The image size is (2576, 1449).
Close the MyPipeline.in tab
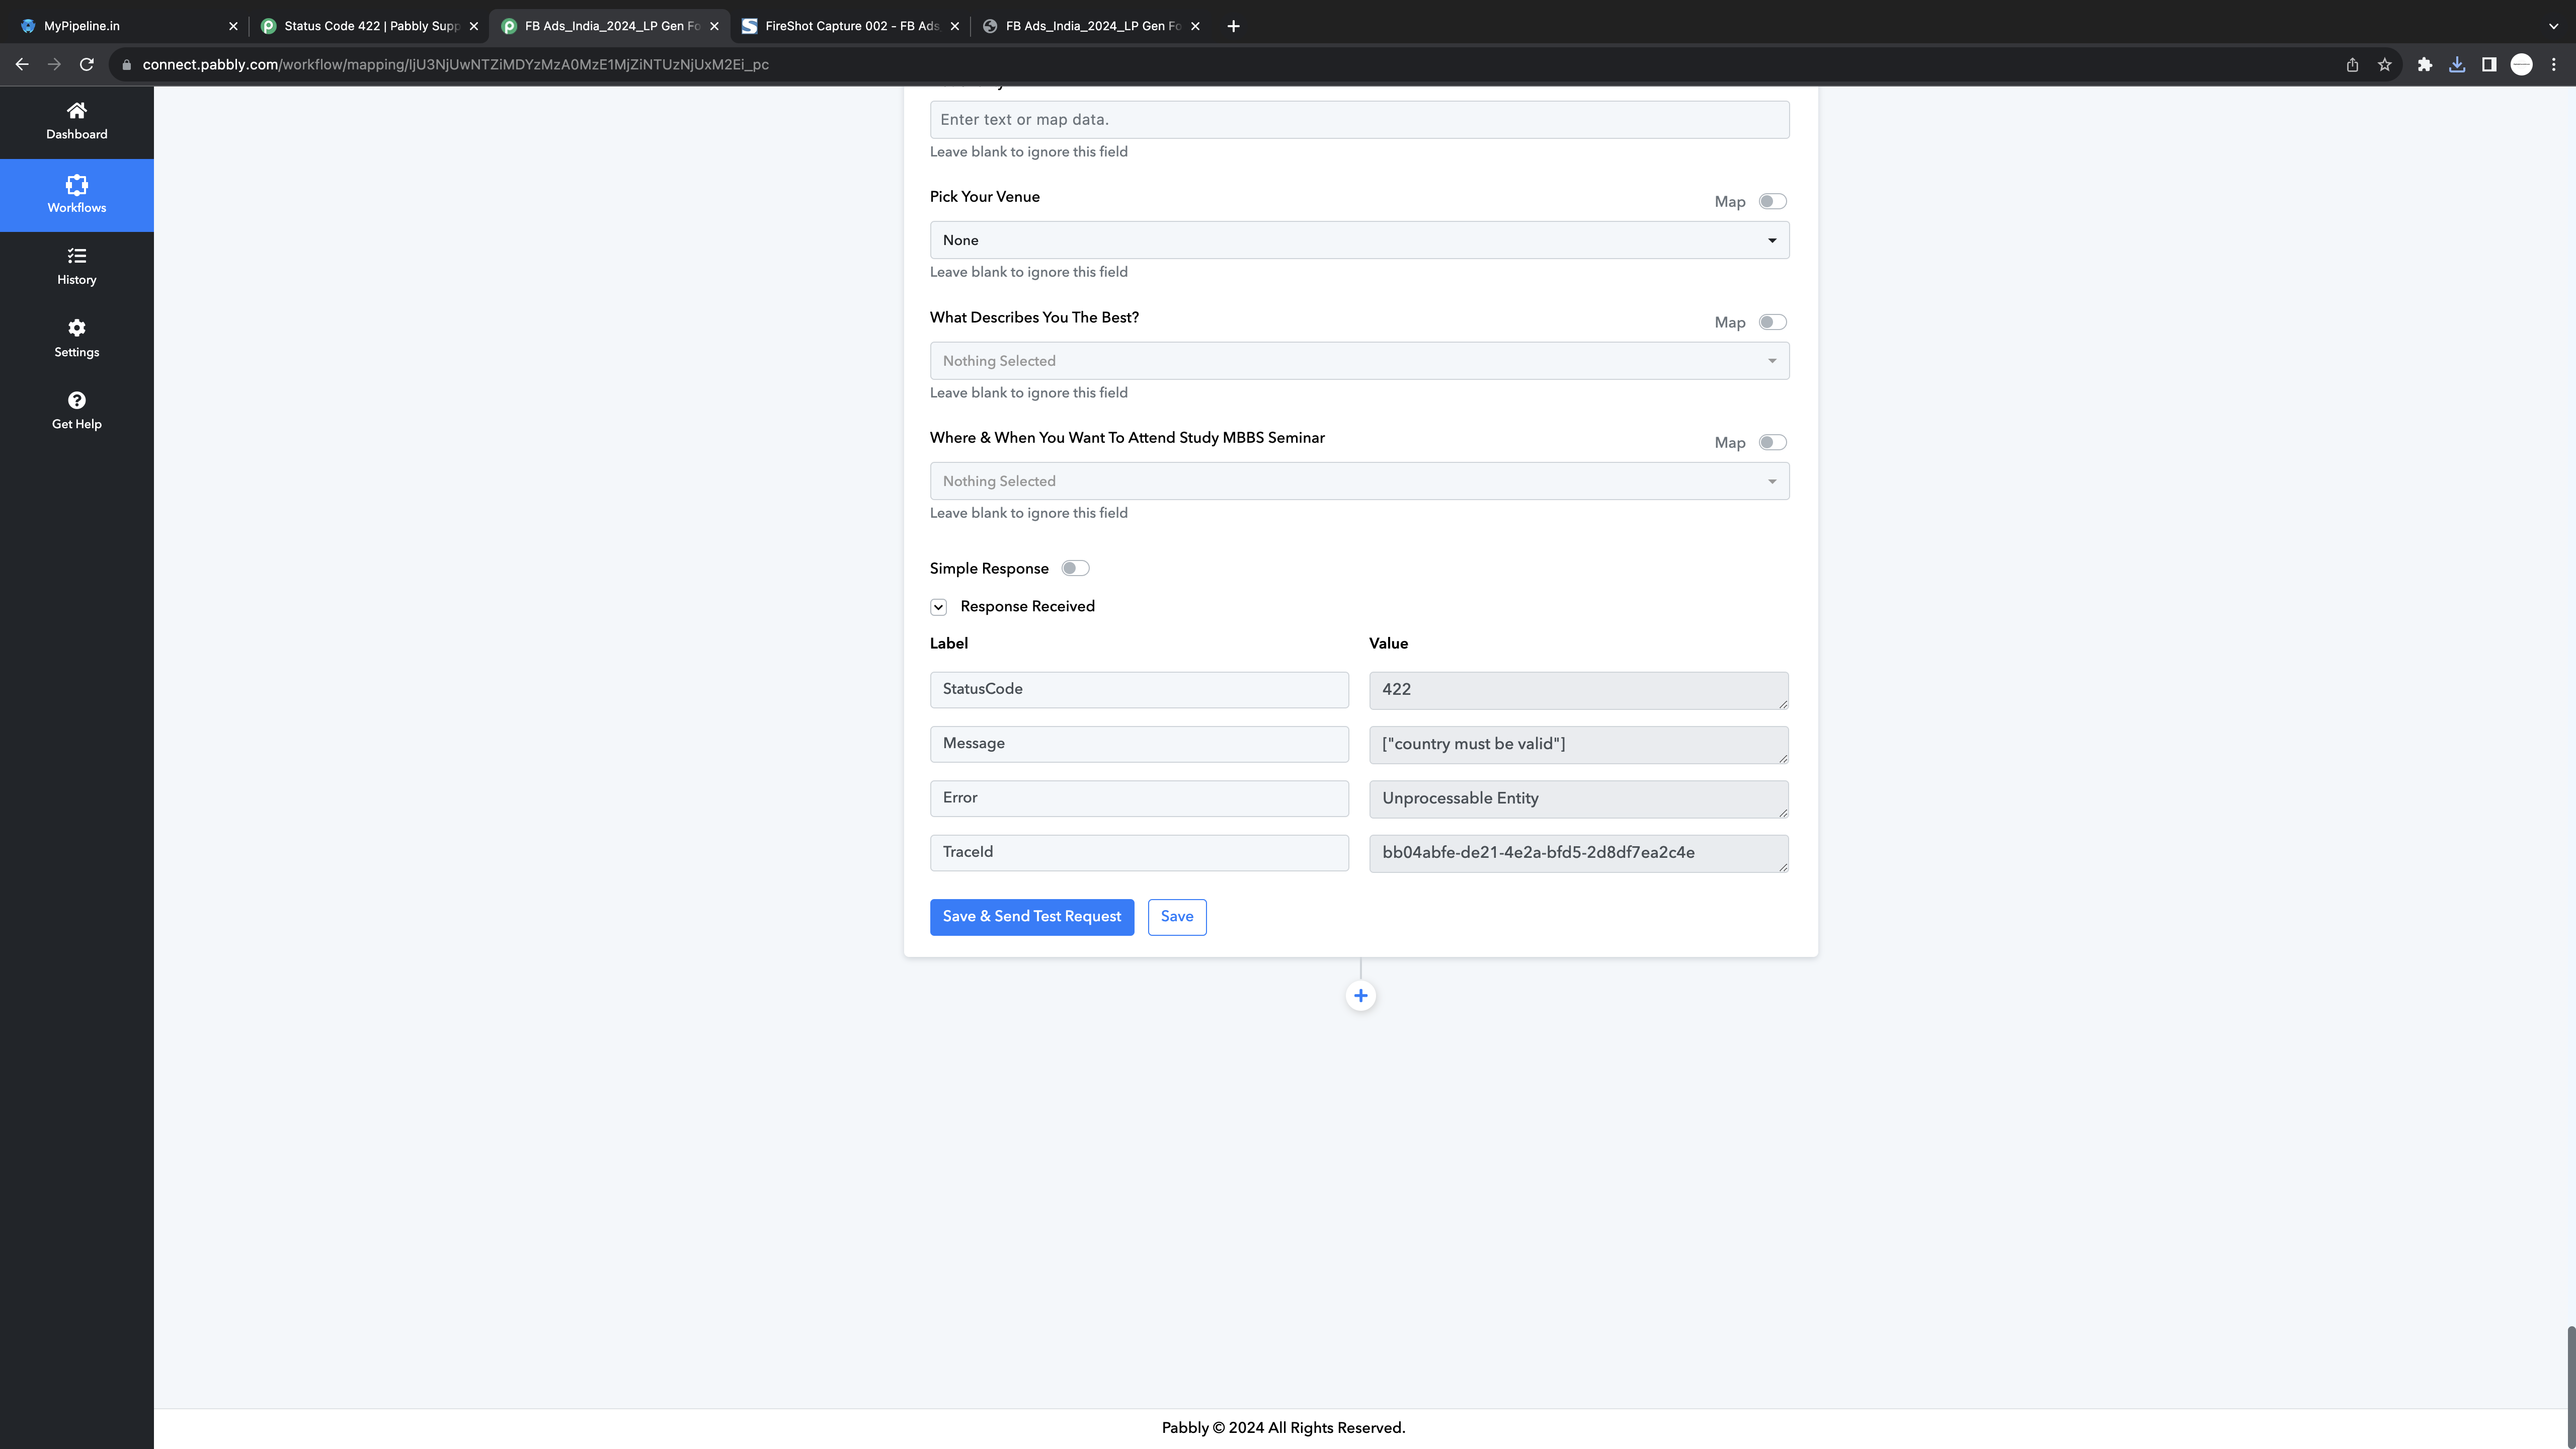tap(233, 26)
